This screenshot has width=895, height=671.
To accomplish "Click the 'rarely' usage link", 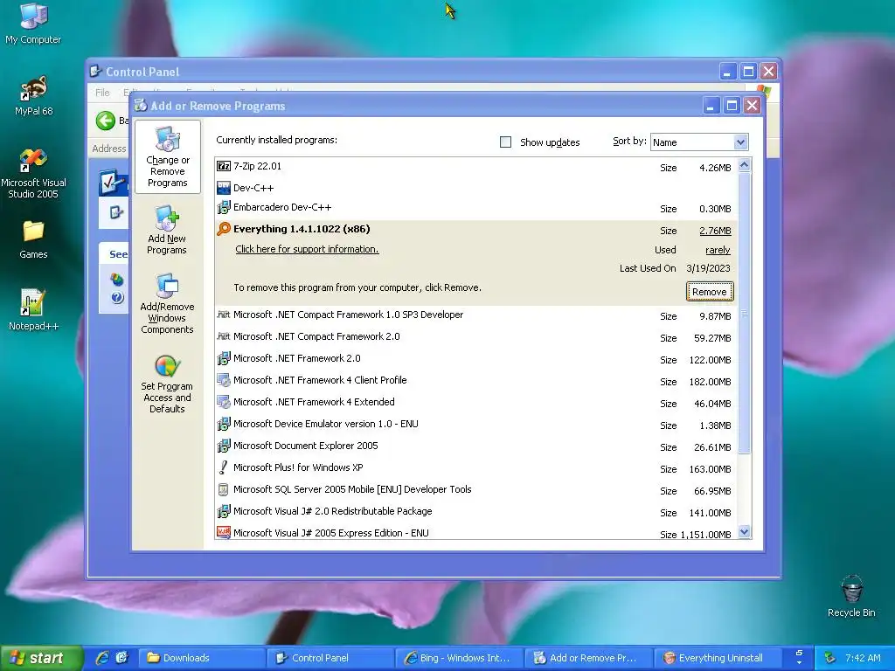I will (x=718, y=250).
